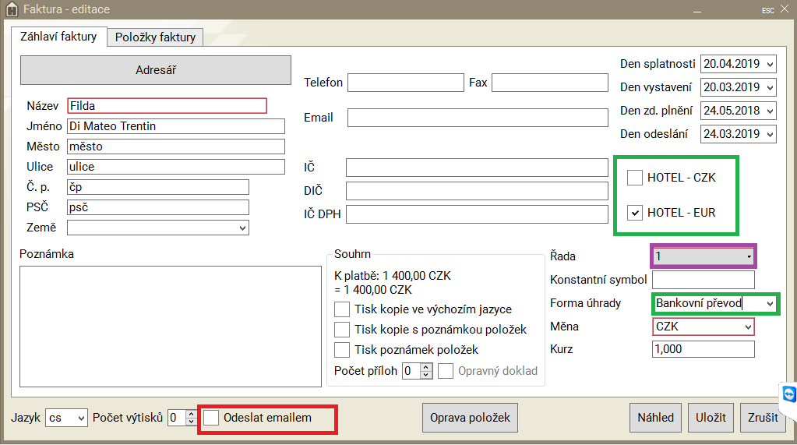Screen dimensions: 797x445
Task: Click the TeamViewer icon at right edge
Action: 788,394
